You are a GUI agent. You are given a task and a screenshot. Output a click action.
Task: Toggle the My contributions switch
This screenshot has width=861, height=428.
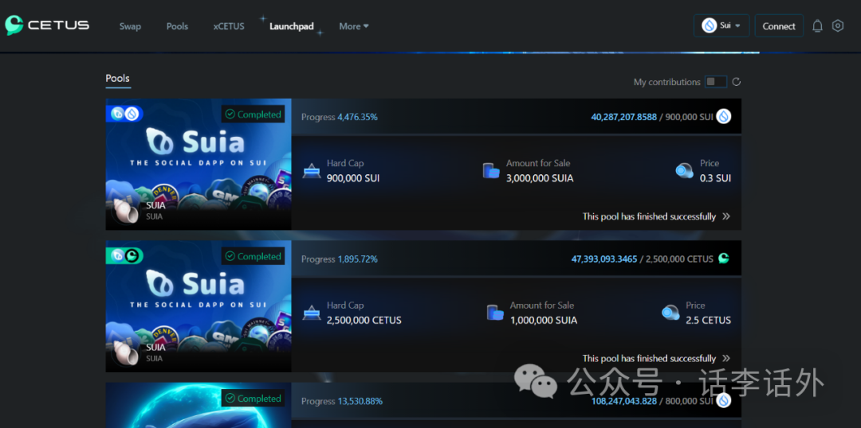tap(716, 82)
